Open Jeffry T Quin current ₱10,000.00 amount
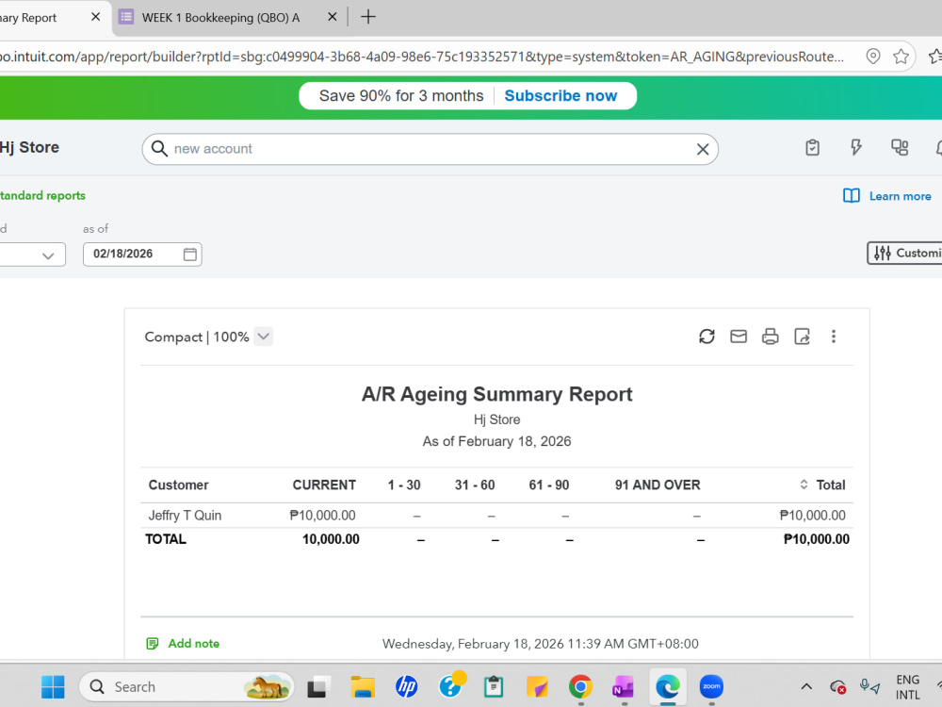The width and height of the screenshot is (942, 707). (322, 516)
